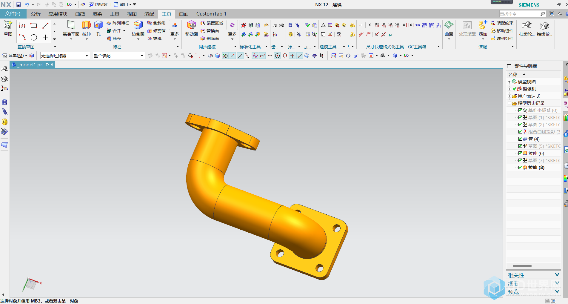This screenshot has width=568, height=304.
Task: Expand the 模型视图 tree node
Action: (509, 82)
